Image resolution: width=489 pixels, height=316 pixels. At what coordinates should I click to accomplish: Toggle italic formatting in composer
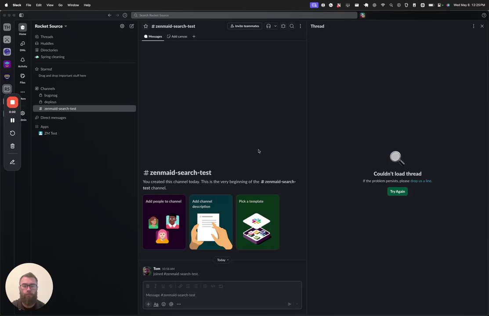(155, 286)
